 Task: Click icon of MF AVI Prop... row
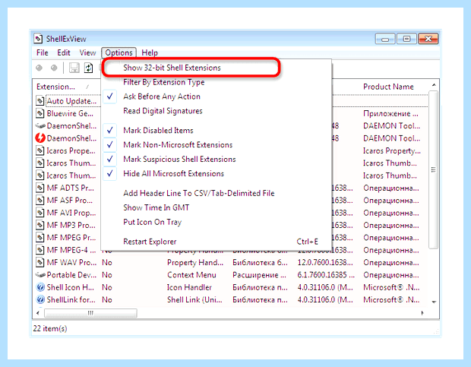[40, 213]
